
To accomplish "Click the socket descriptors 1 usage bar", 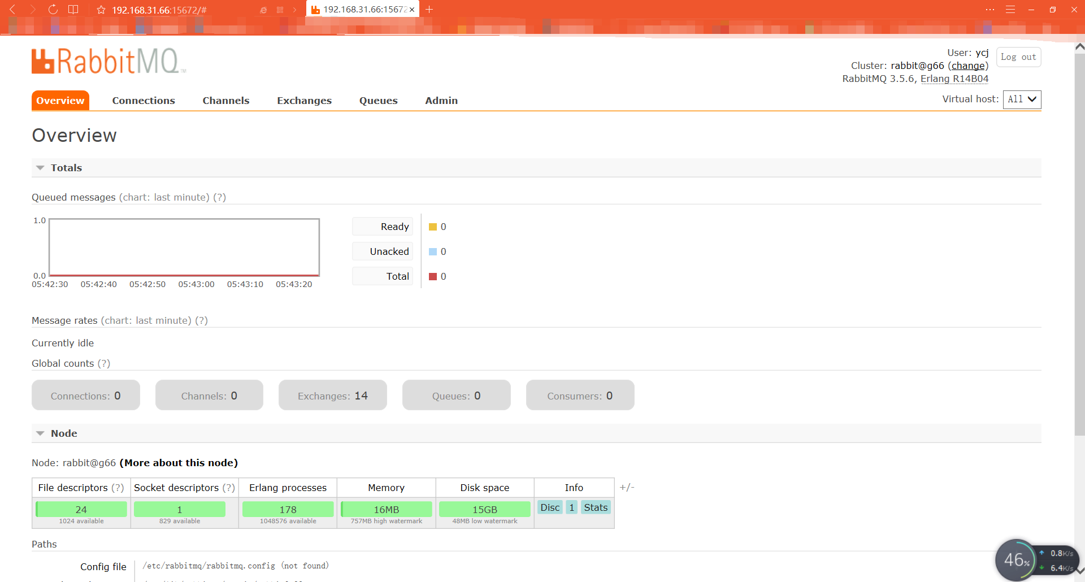I will (180, 509).
